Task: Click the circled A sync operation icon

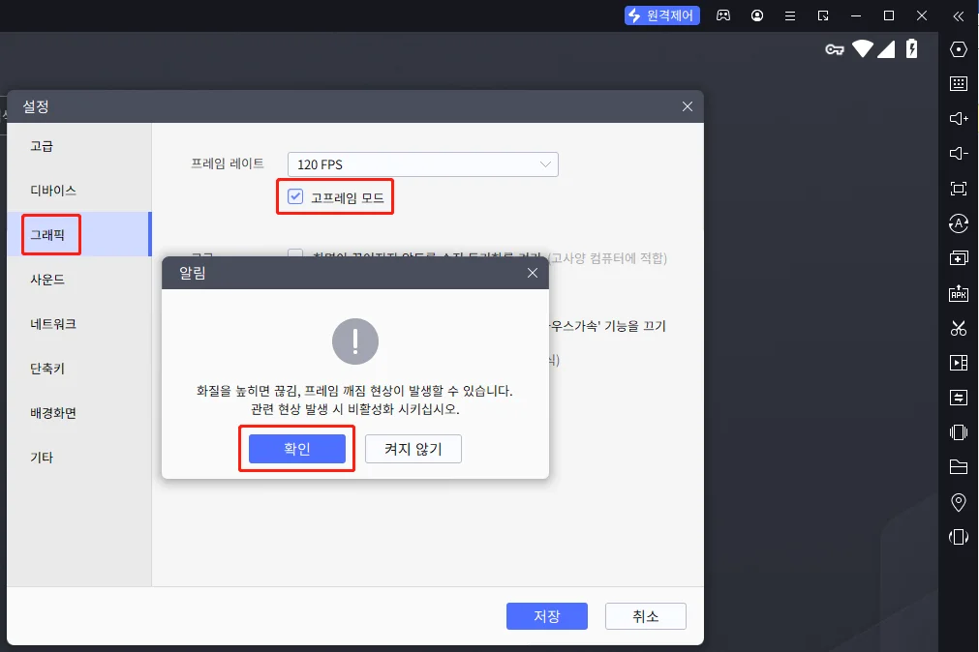Action: coord(959,223)
